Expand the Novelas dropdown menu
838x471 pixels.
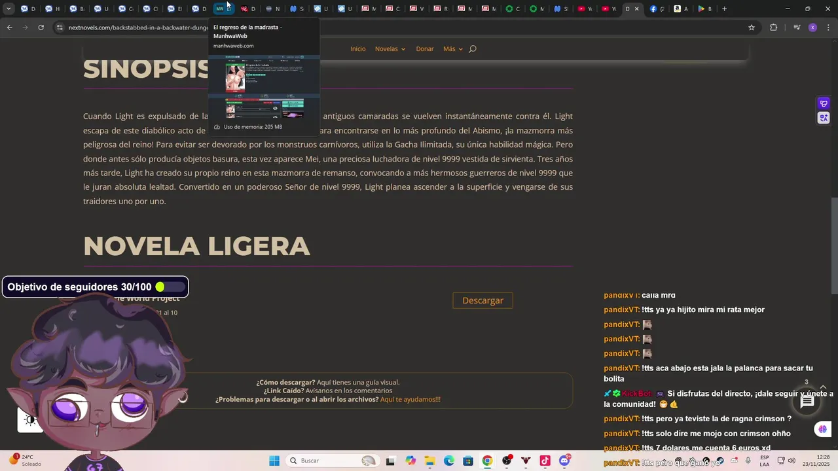390,49
